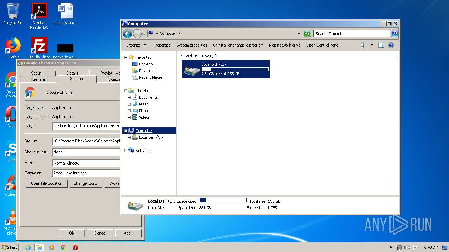This screenshot has width=449, height=252.
Task: Expand the Pictures library node
Action: (129, 111)
